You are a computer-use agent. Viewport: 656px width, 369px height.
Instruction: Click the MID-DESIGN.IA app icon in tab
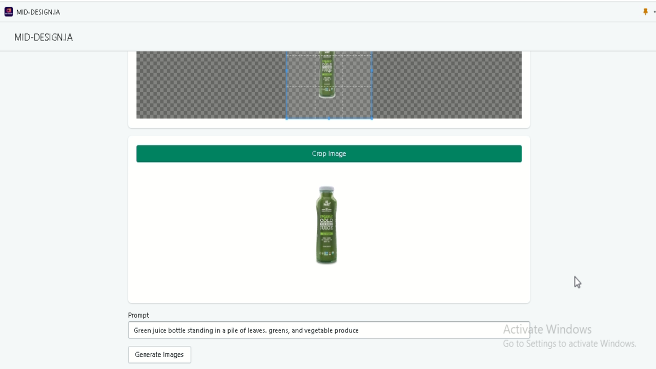pos(9,12)
